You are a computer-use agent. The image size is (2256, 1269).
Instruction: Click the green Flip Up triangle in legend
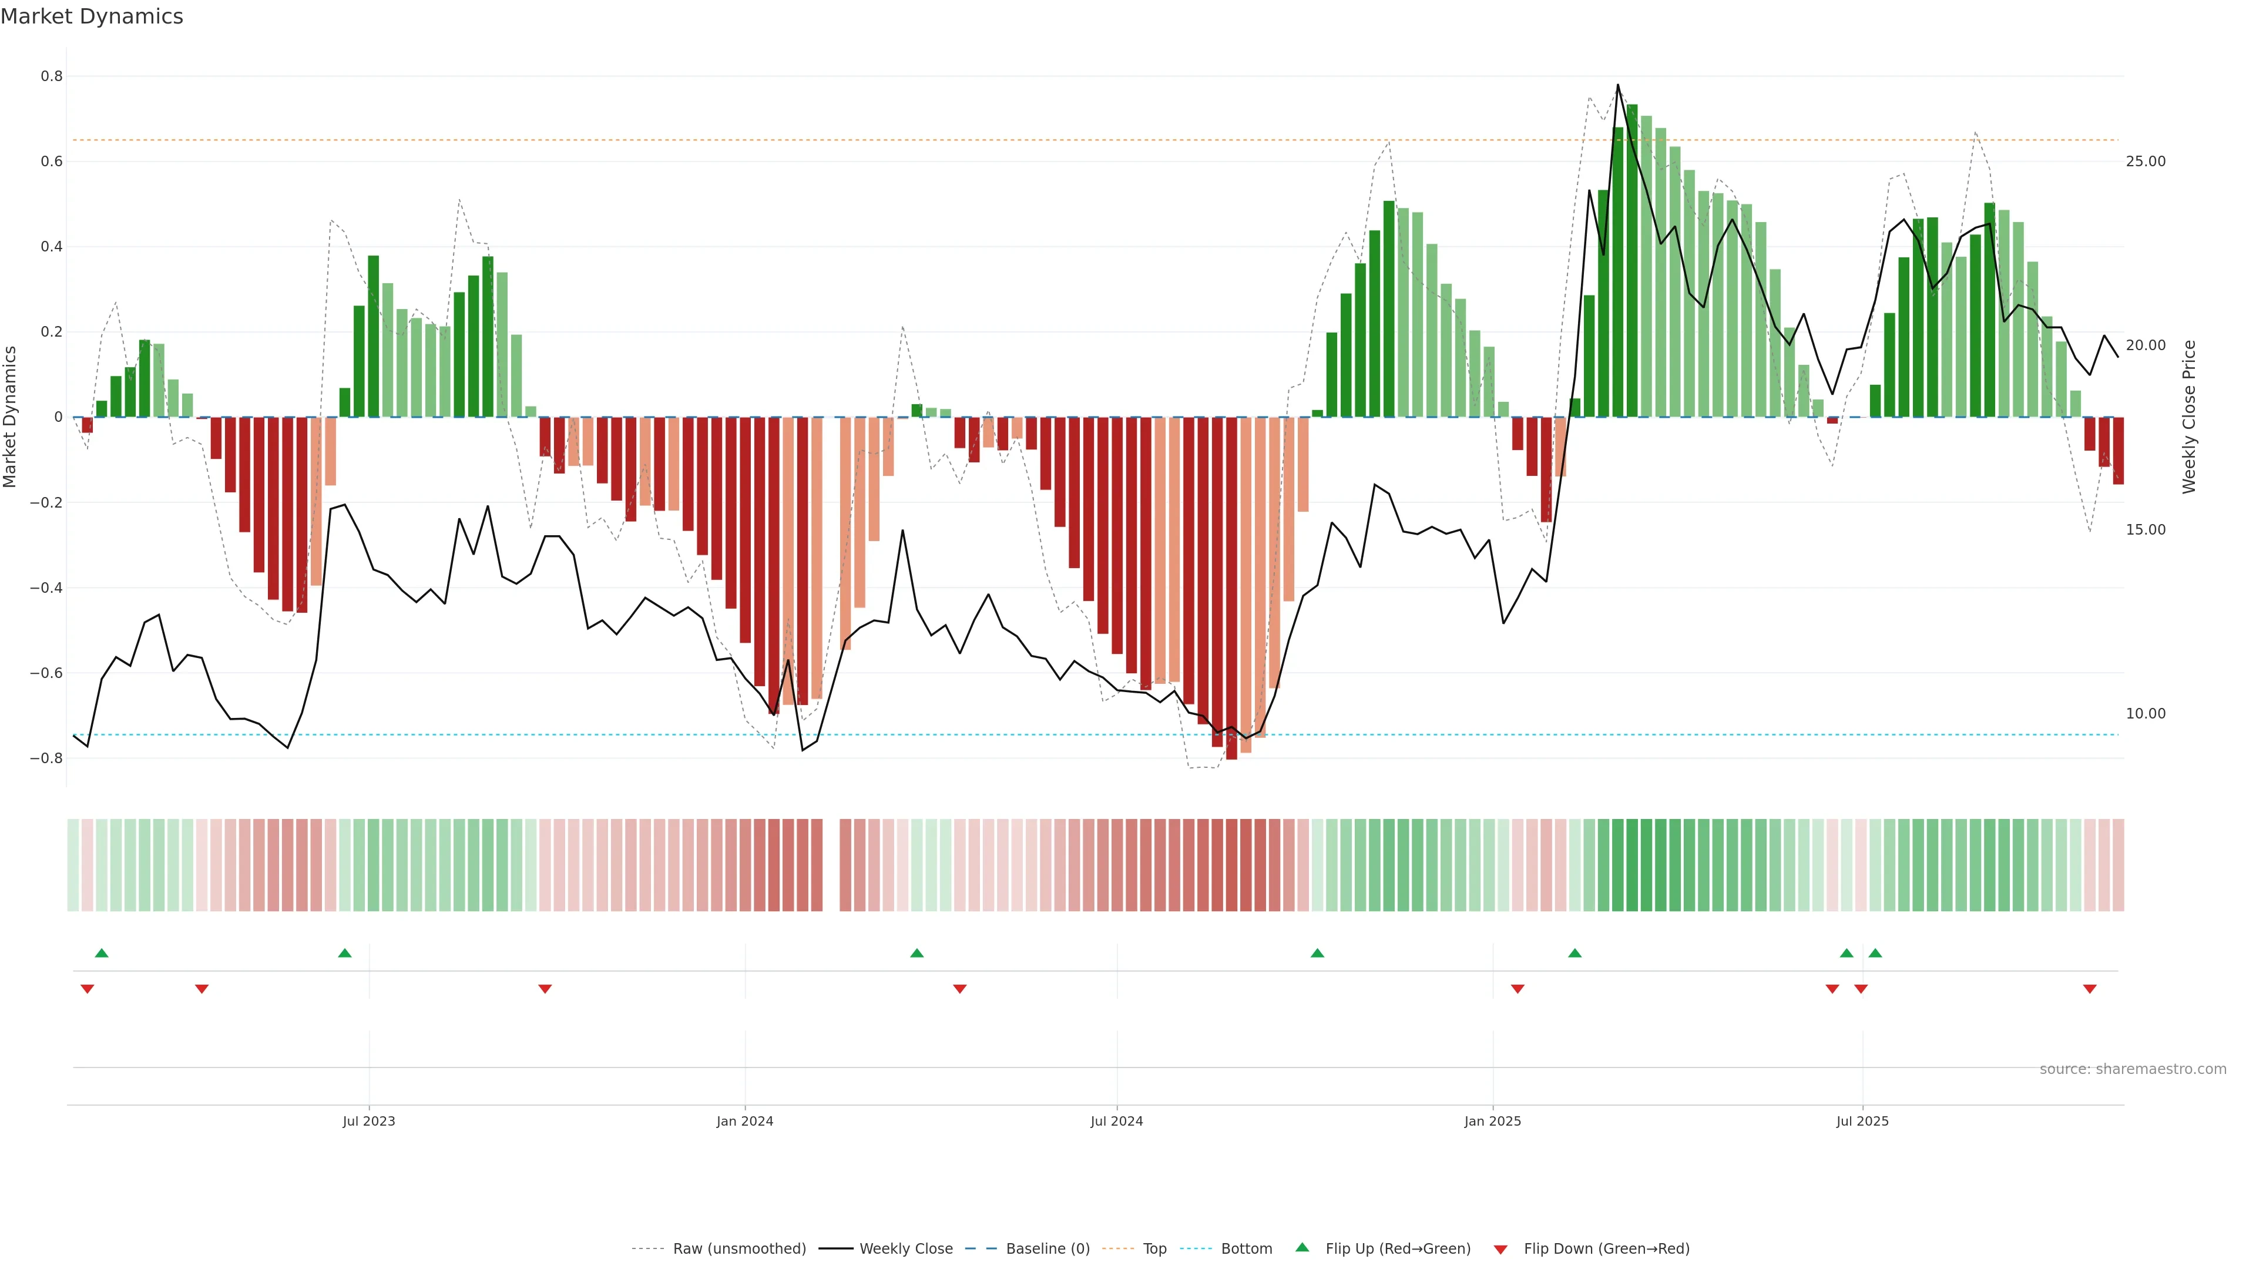click(1302, 1247)
